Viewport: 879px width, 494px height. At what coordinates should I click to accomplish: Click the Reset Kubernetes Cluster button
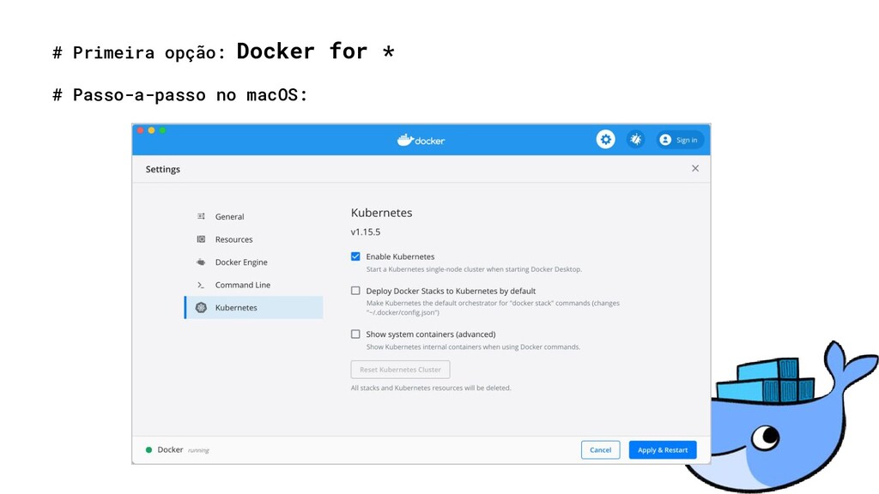pos(400,370)
